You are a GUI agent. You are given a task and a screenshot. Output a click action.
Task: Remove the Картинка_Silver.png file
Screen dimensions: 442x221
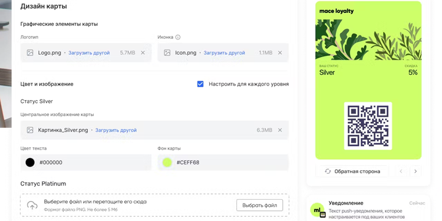[x=280, y=130]
